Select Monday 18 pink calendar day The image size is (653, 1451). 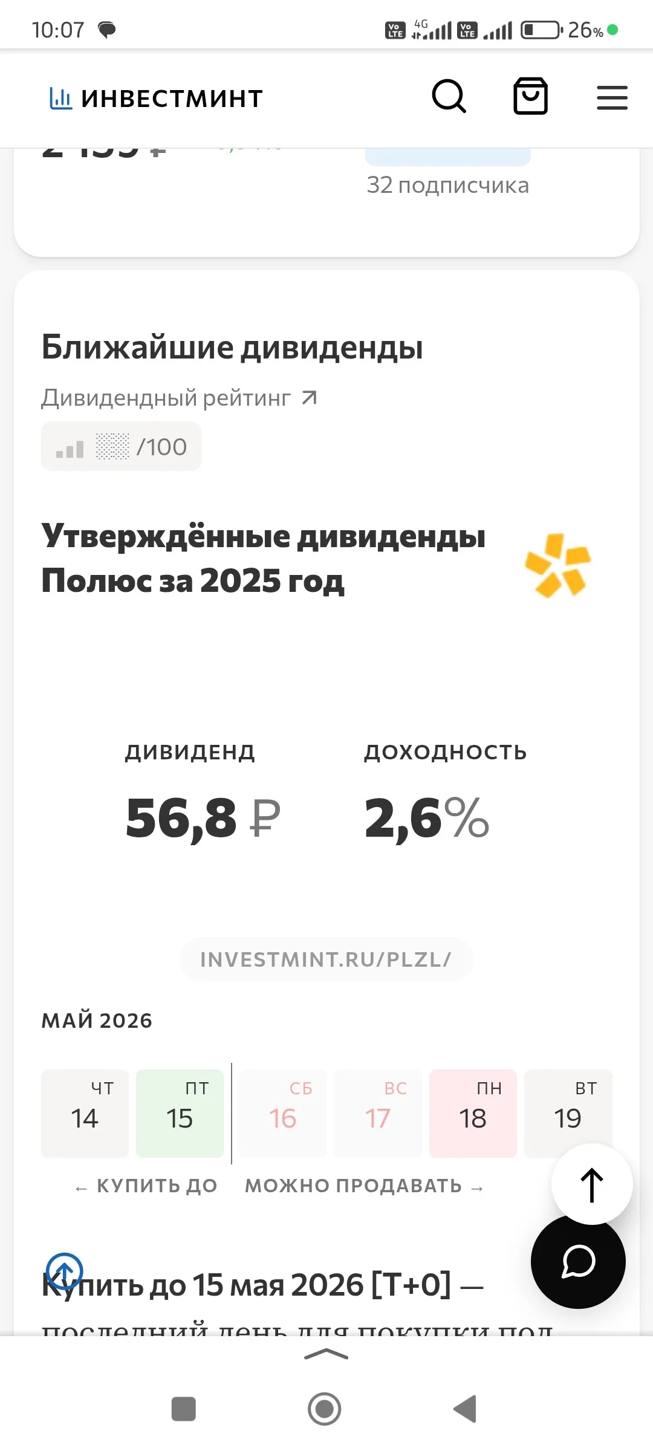tap(473, 1114)
